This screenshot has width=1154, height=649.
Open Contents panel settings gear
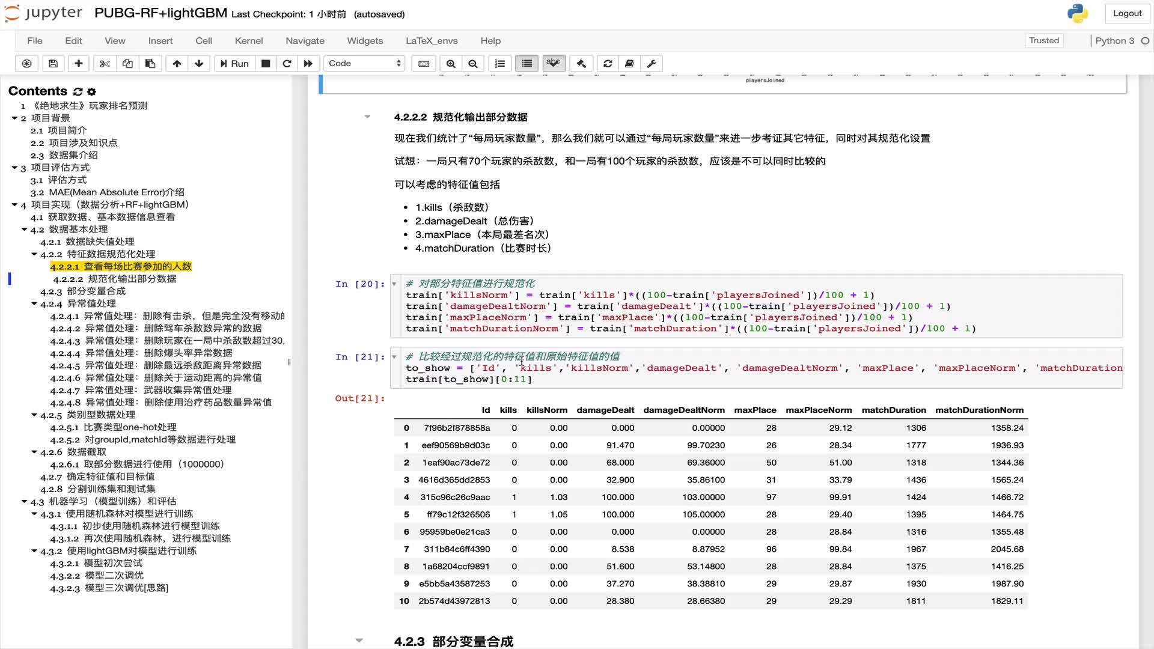click(x=91, y=91)
